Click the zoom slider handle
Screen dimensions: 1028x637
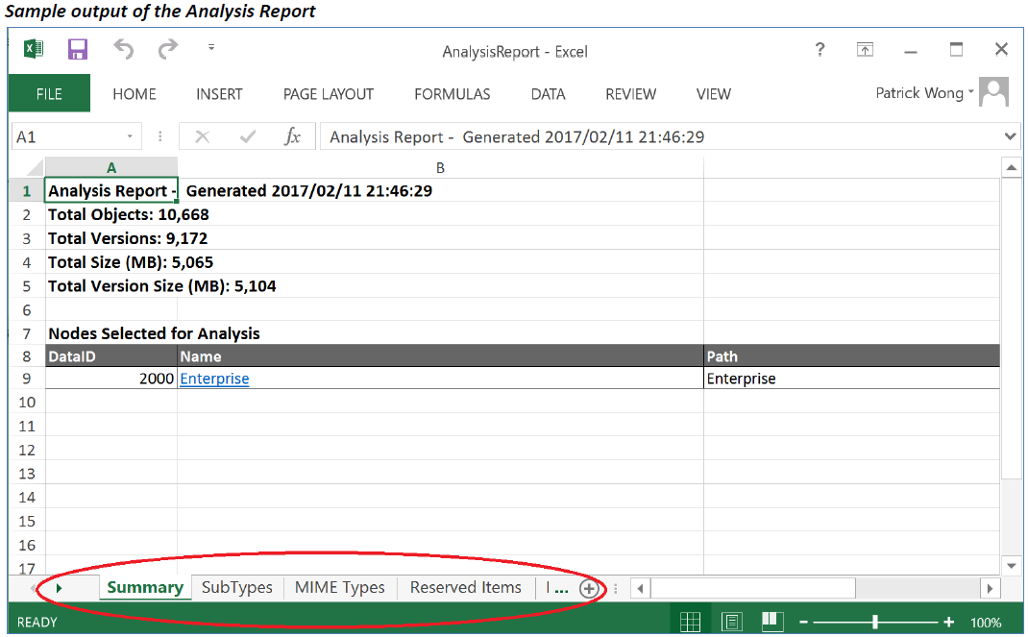[x=874, y=622]
